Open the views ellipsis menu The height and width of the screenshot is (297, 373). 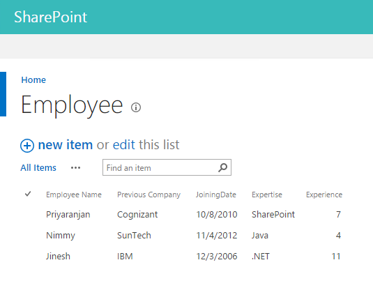click(x=76, y=168)
